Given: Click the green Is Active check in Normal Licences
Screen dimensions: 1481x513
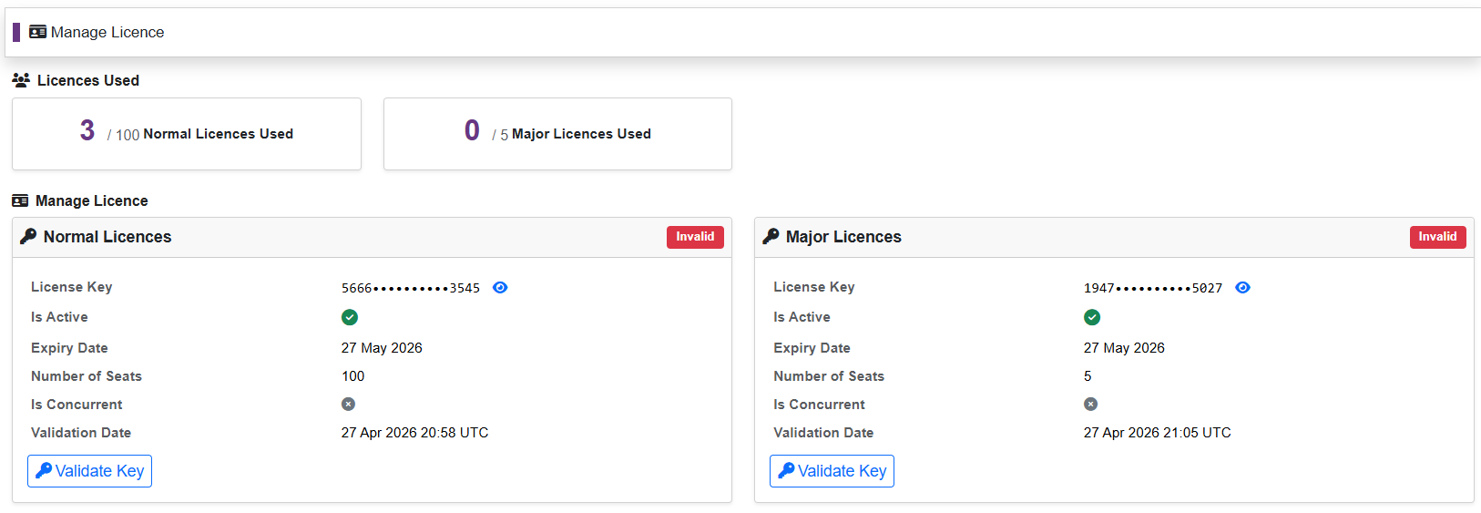Looking at the screenshot, I should 350,317.
